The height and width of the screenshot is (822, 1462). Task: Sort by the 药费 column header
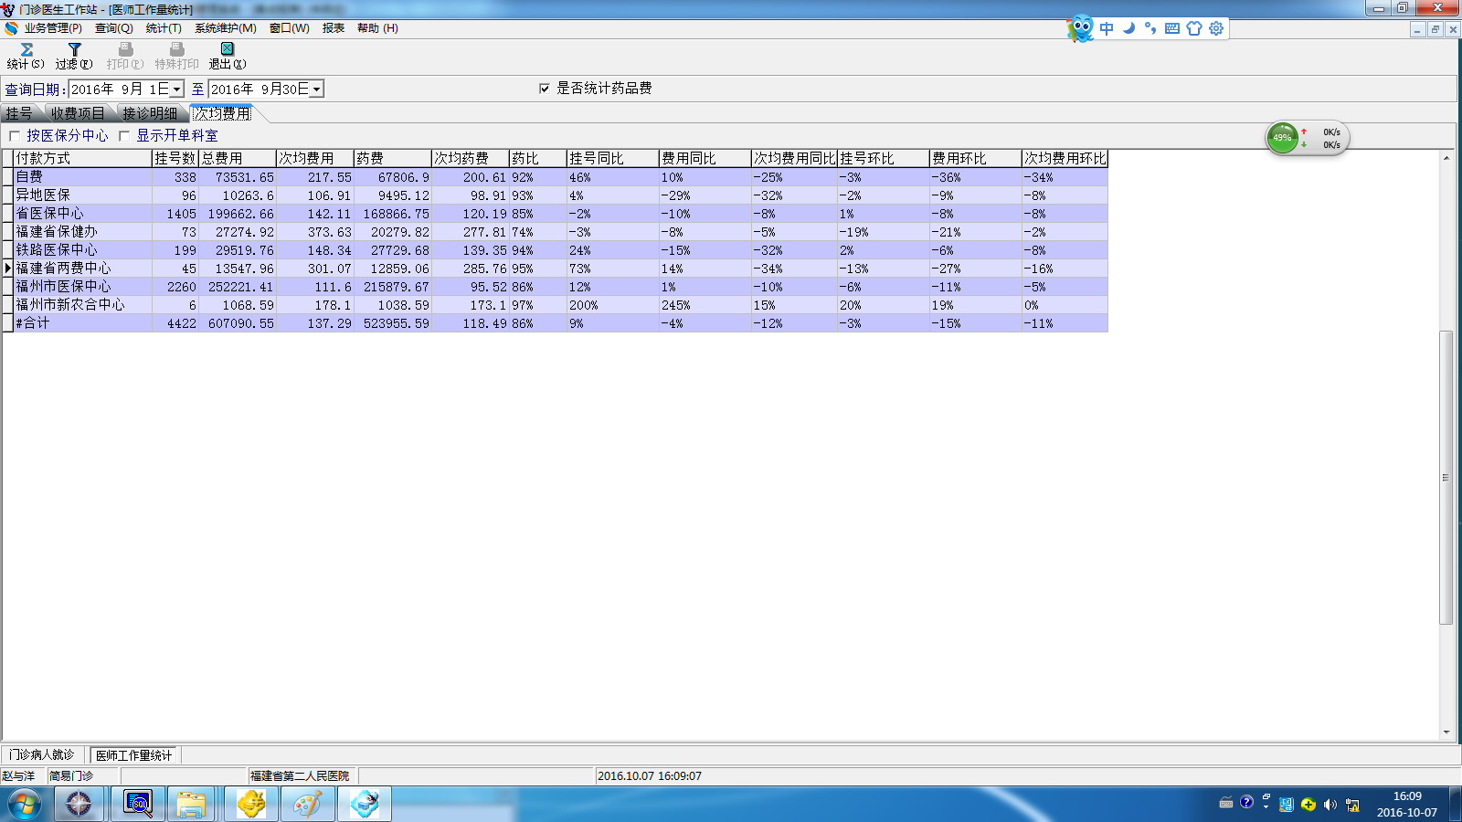(x=393, y=159)
